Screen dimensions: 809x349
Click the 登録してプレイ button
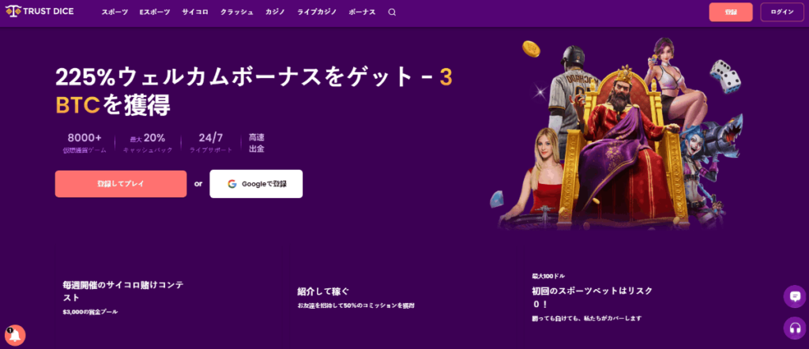[x=121, y=184]
